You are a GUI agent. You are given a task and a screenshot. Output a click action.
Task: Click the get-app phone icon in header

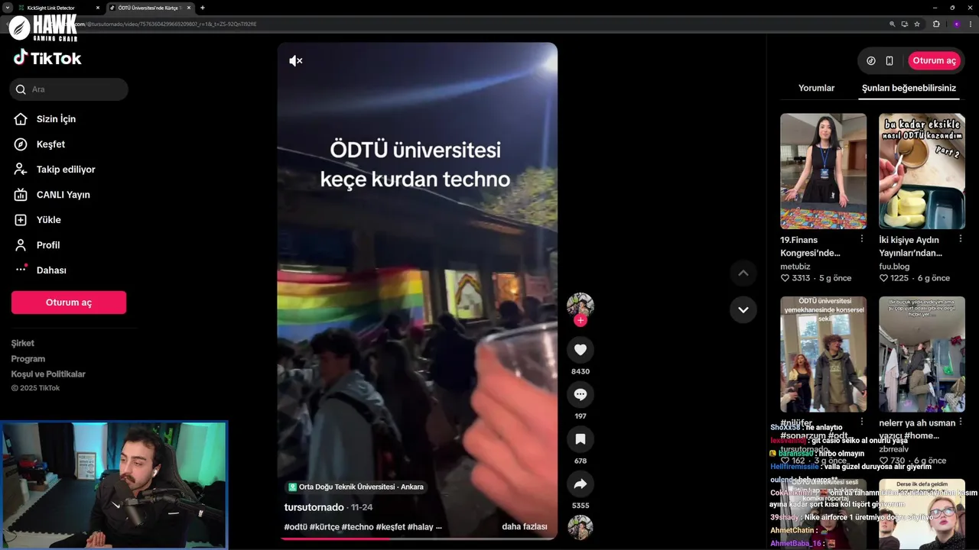pyautogui.click(x=890, y=60)
